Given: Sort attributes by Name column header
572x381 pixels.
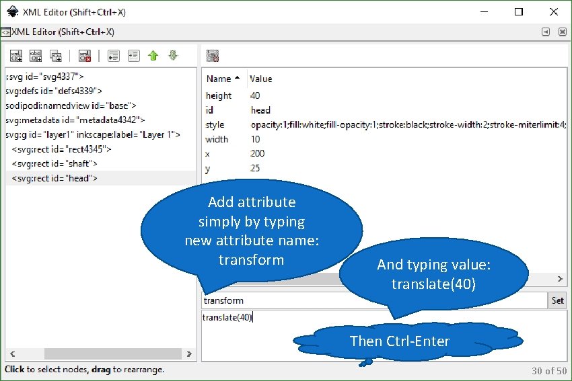Looking at the screenshot, I should pyautogui.click(x=223, y=79).
